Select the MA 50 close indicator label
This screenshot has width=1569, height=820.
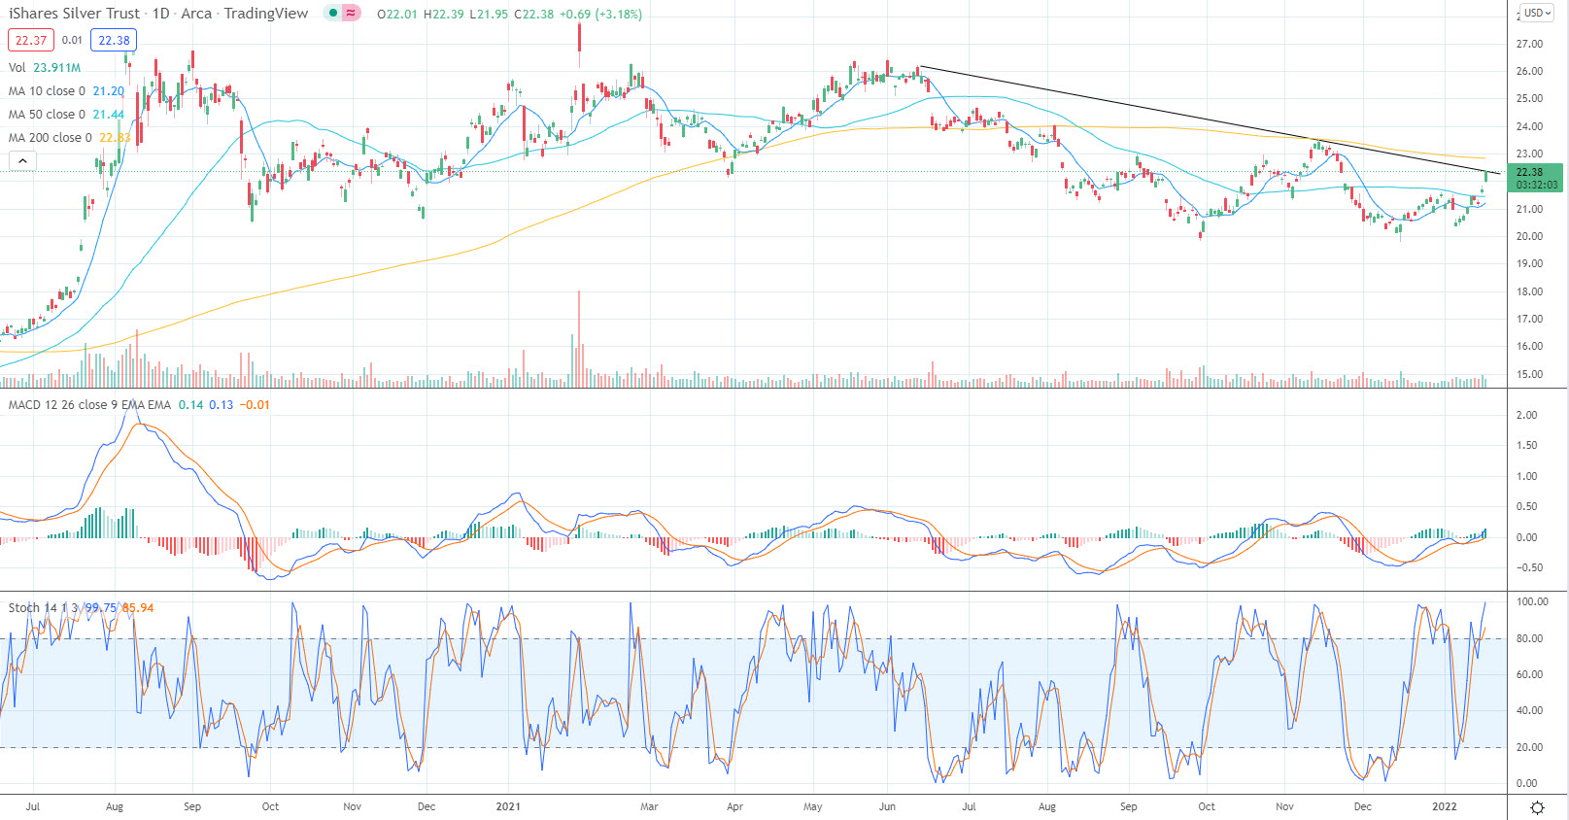[66, 114]
